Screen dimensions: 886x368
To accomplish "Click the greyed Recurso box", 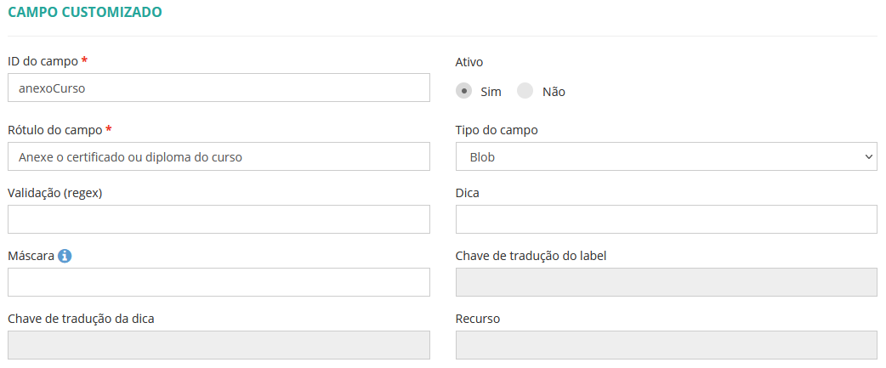I will [666, 345].
